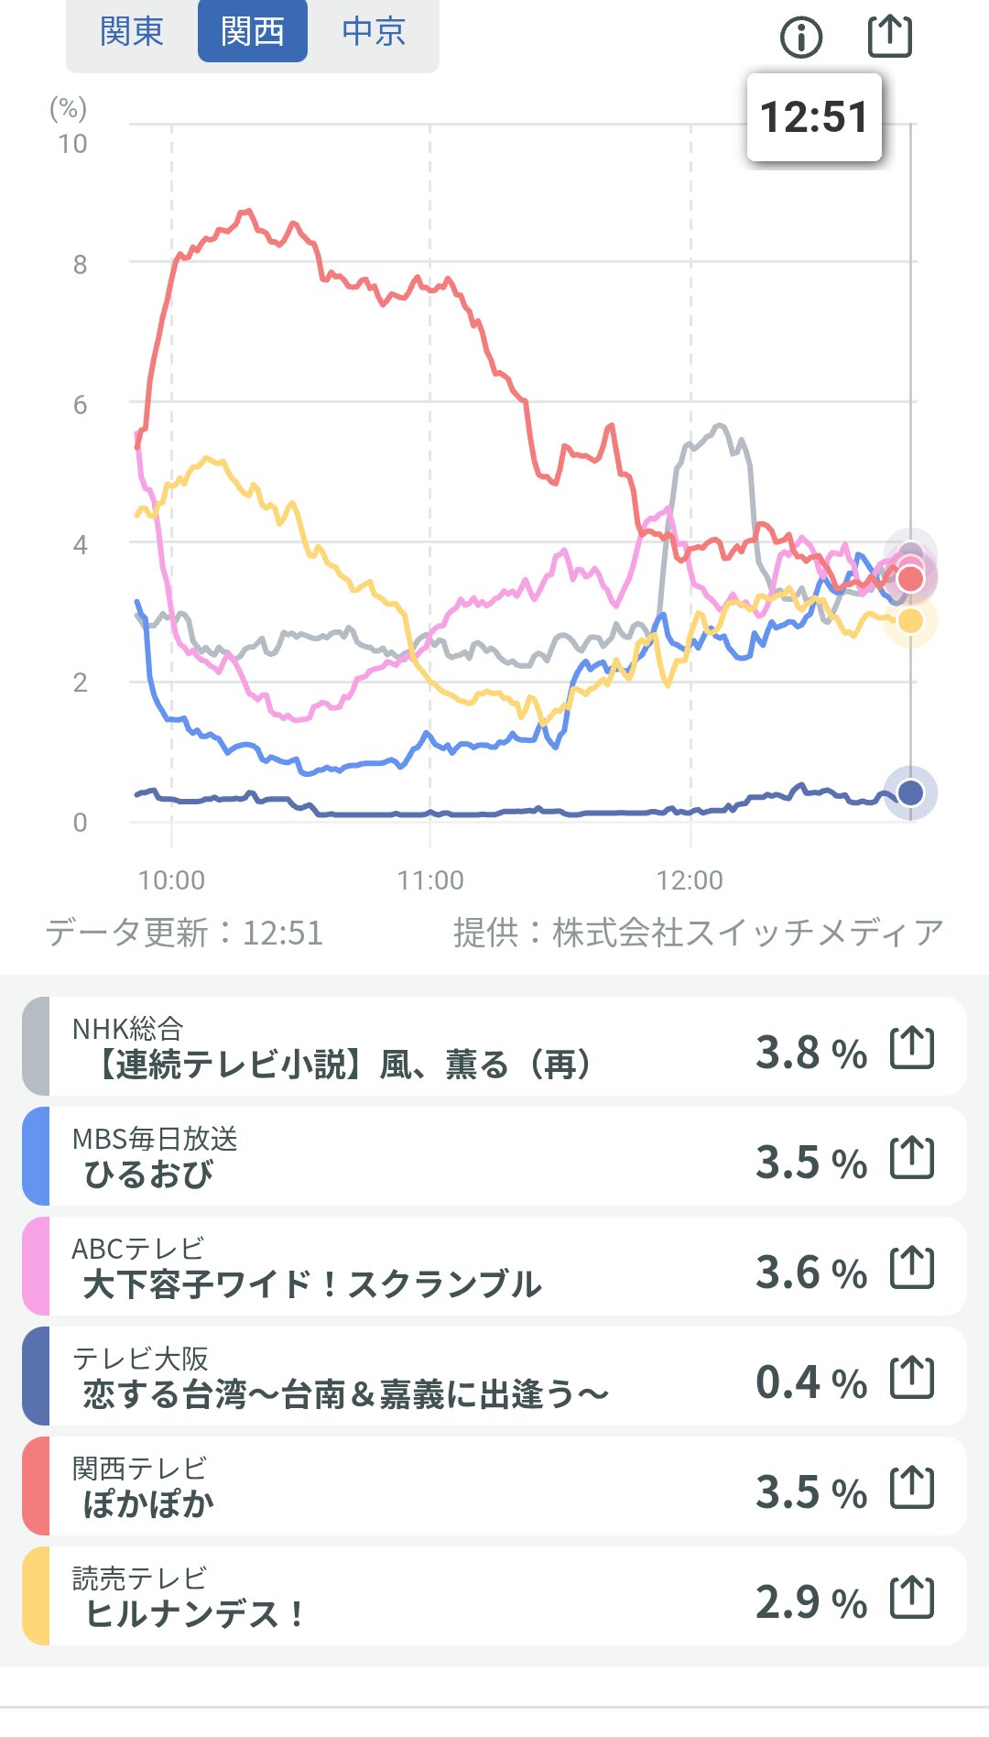Click the 読売テレビ yellow color swatch
Screen dimensions: 989x1737
36,1596
